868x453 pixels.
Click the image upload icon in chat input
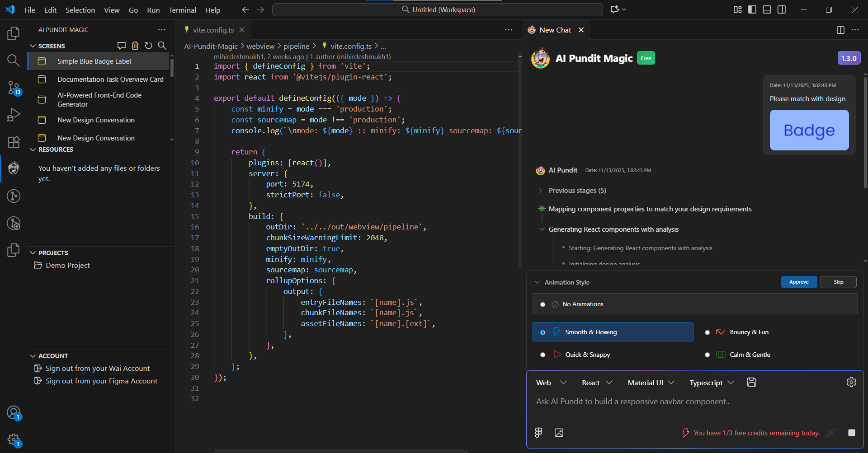click(559, 432)
